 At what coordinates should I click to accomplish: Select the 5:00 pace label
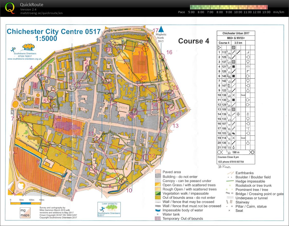pyautogui.click(x=191, y=12)
